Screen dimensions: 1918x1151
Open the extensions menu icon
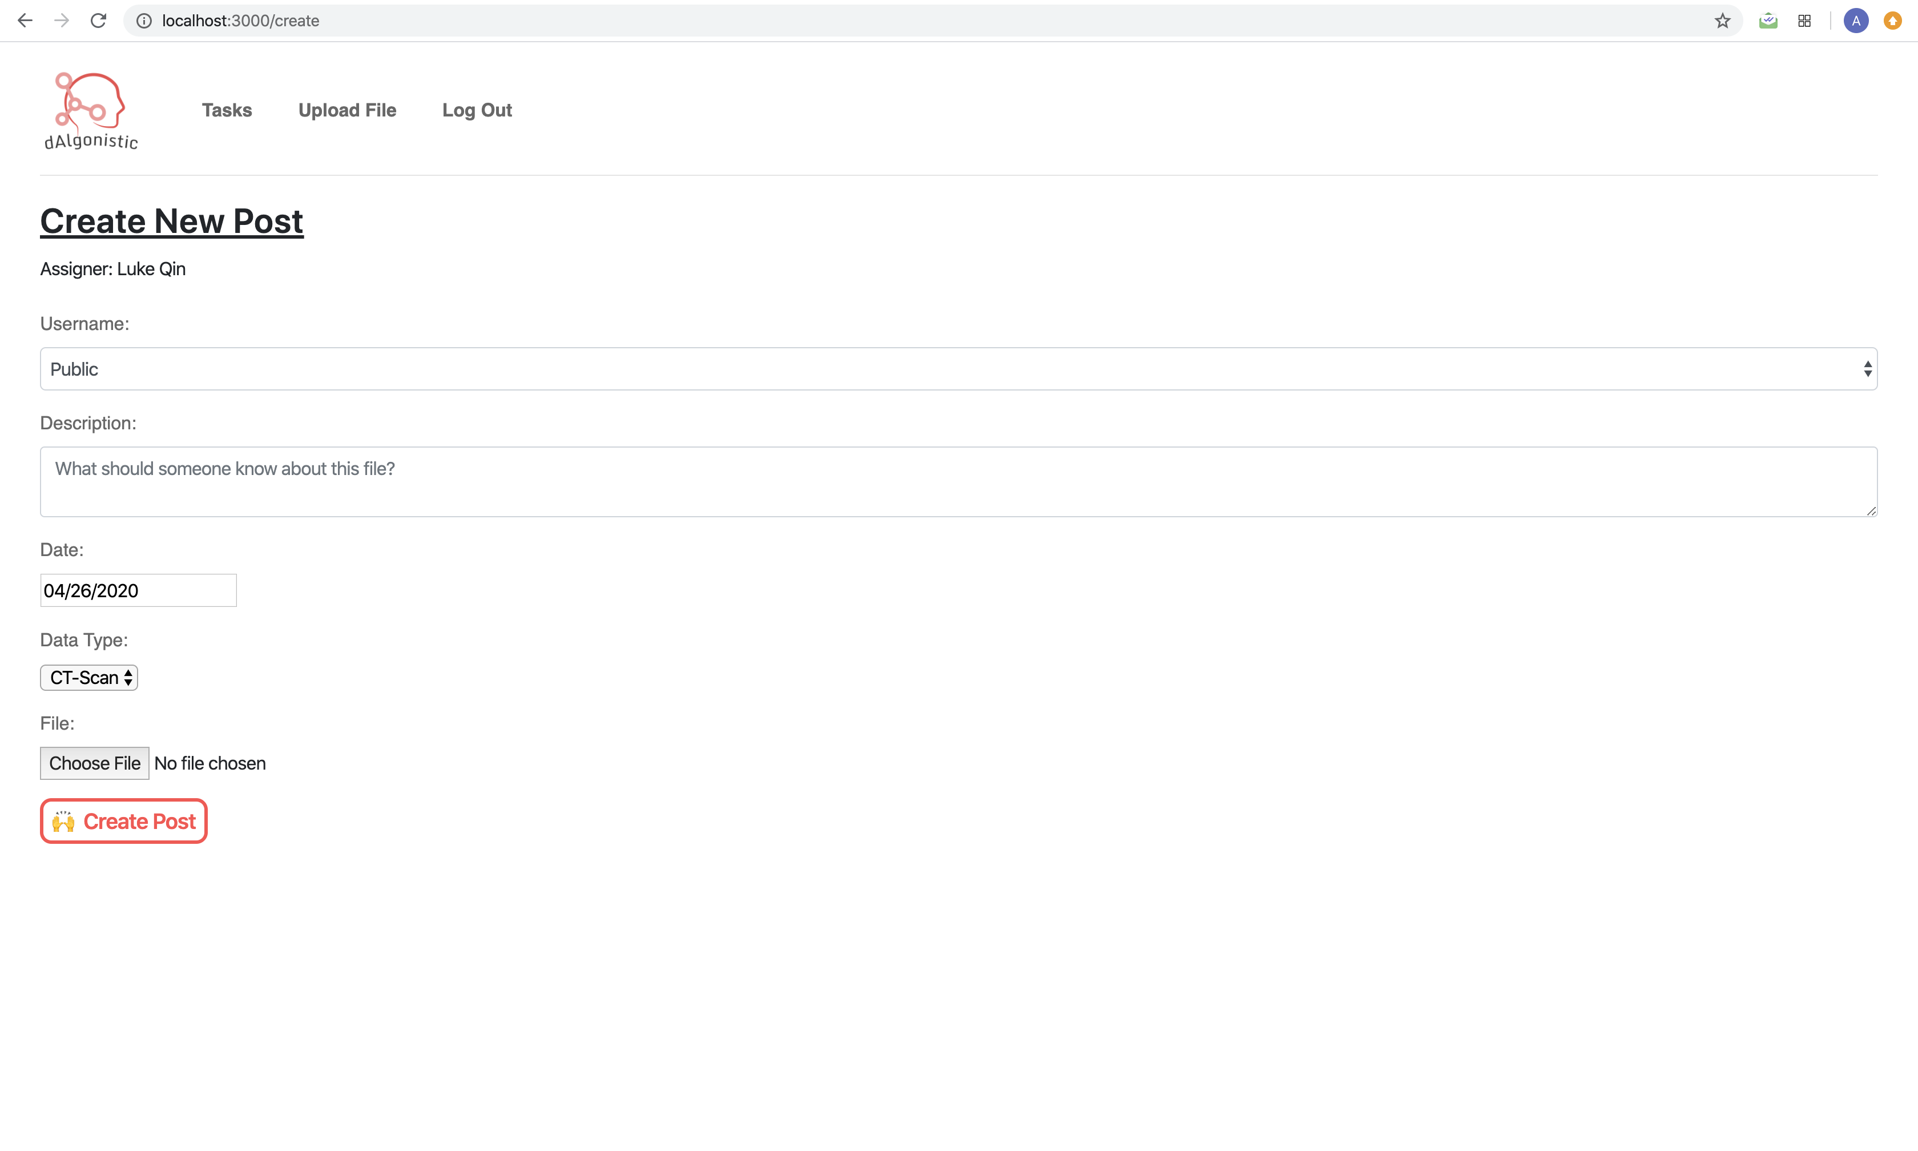pyautogui.click(x=1804, y=21)
